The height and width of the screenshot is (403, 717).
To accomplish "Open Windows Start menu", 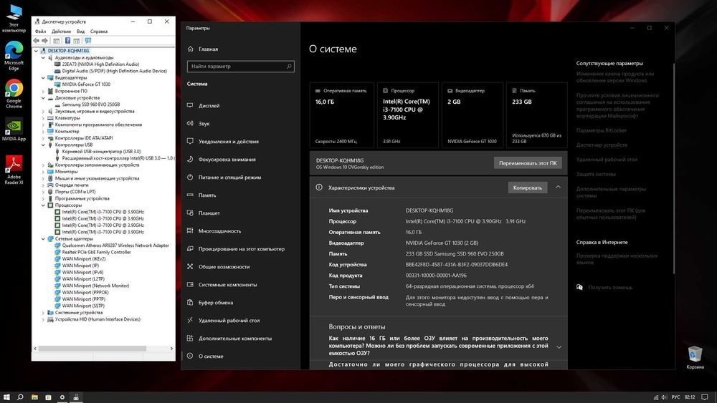I will point(6,397).
